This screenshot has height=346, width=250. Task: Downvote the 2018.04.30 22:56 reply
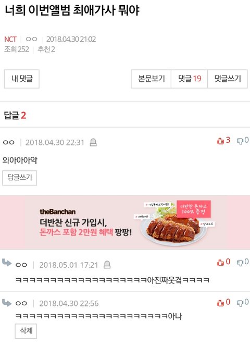click(x=240, y=303)
